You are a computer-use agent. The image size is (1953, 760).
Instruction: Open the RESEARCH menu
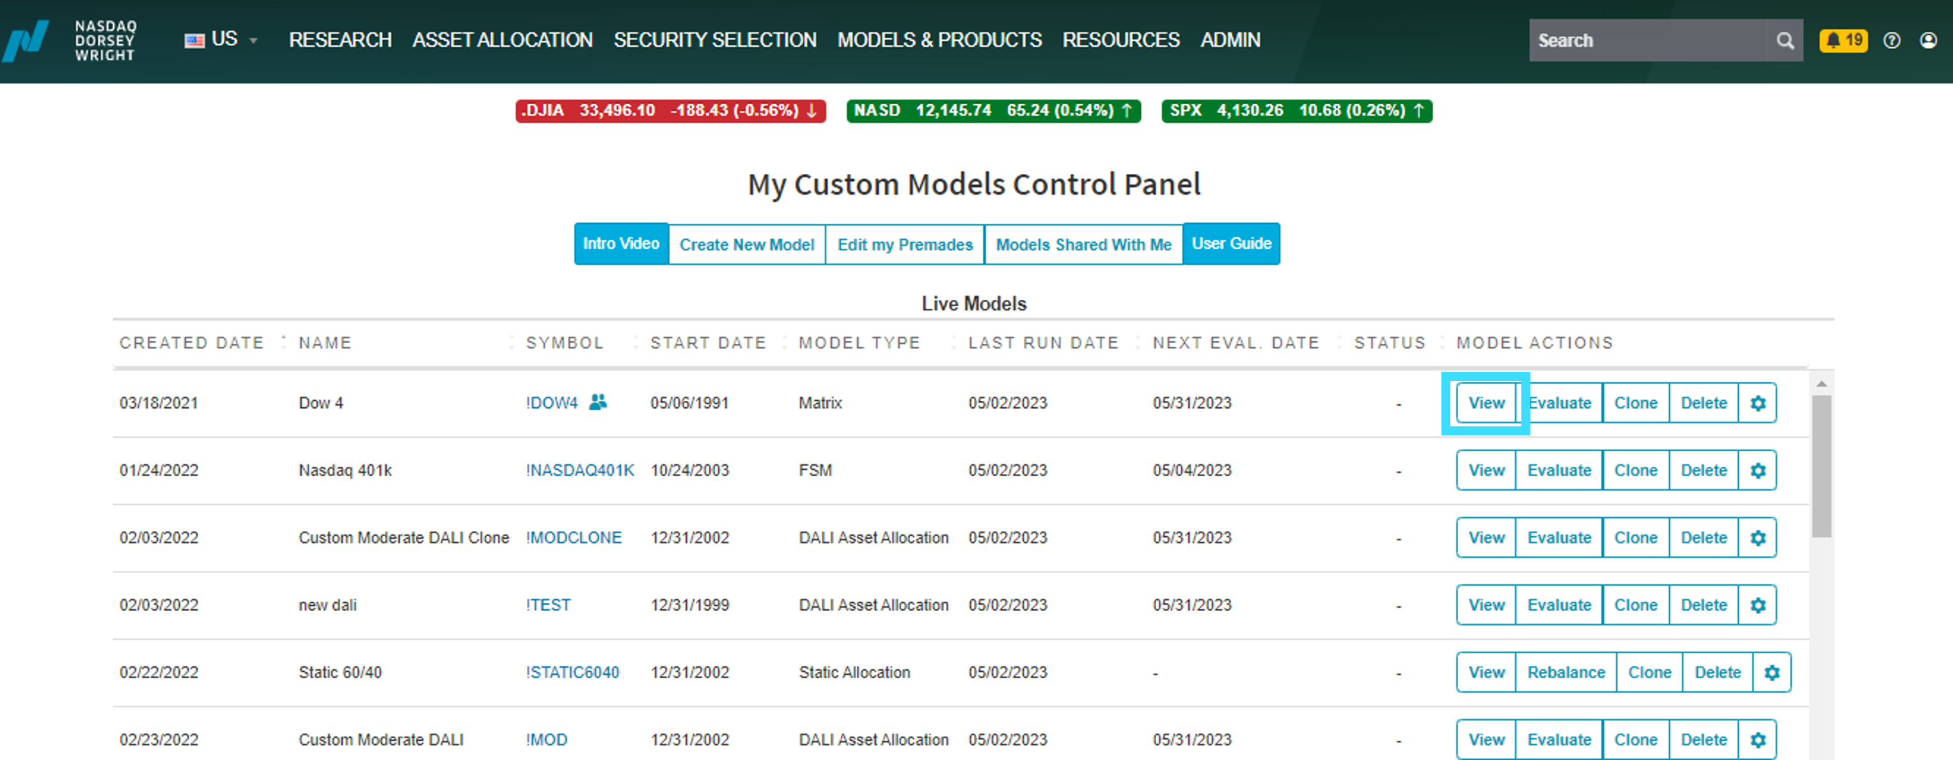340,40
